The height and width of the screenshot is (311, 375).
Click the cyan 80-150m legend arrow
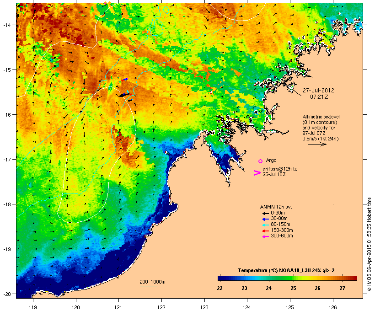pos(265,225)
